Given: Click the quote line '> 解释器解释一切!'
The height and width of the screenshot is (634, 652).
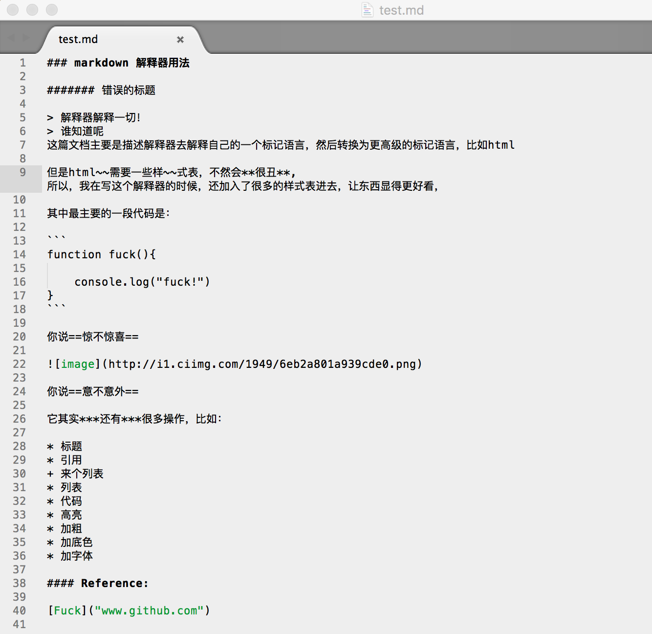Looking at the screenshot, I should pos(94,117).
